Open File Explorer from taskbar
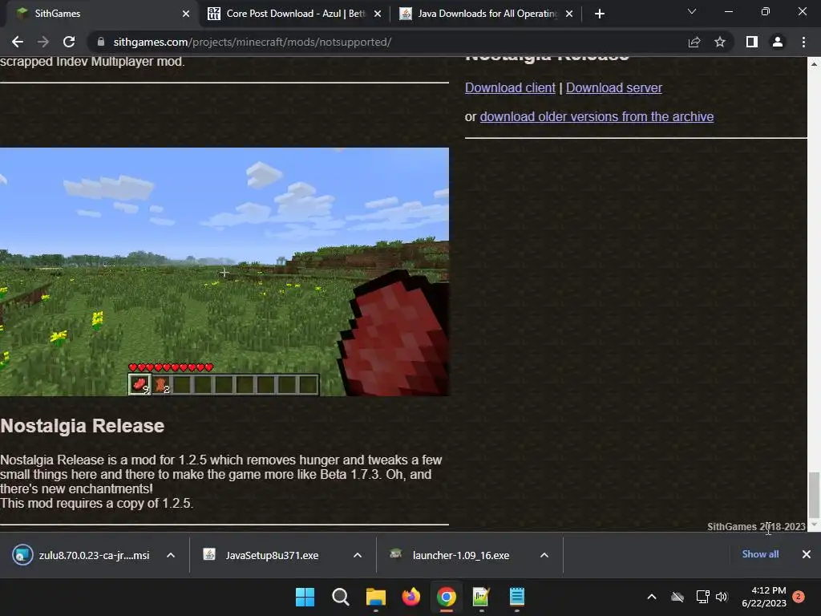 pos(375,597)
